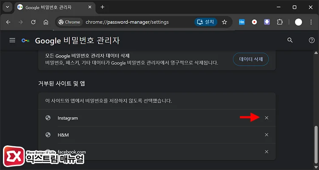Open the home page button
This screenshot has height=170, width=319.
point(46,22)
